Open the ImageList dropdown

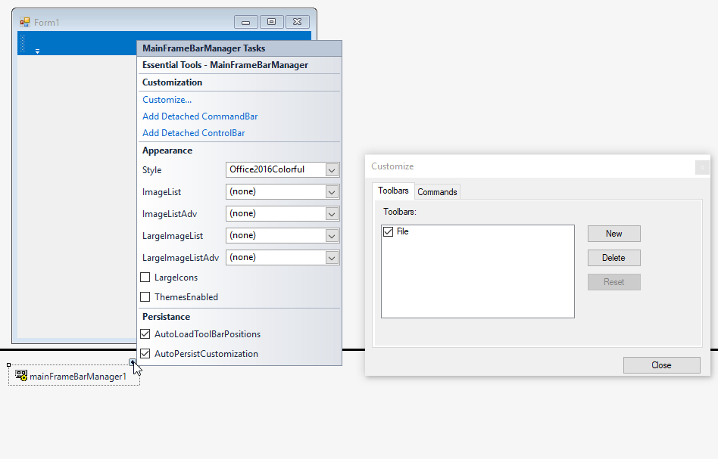(x=332, y=191)
